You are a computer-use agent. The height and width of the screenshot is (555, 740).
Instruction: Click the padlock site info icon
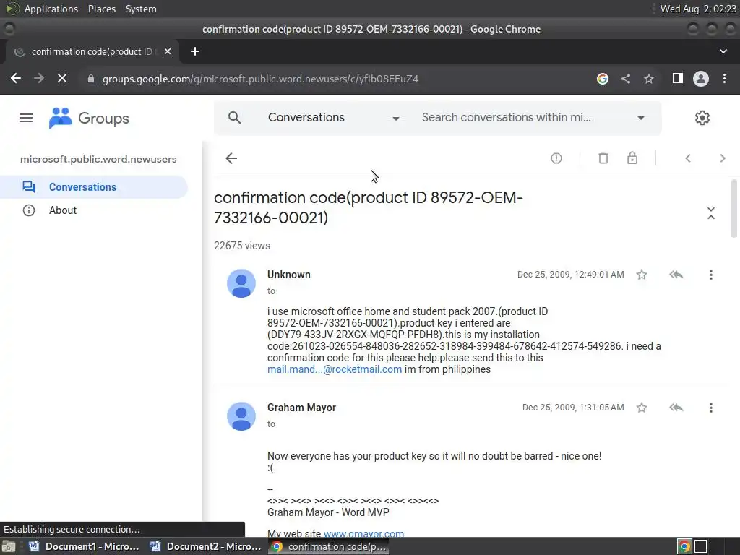tap(90, 79)
